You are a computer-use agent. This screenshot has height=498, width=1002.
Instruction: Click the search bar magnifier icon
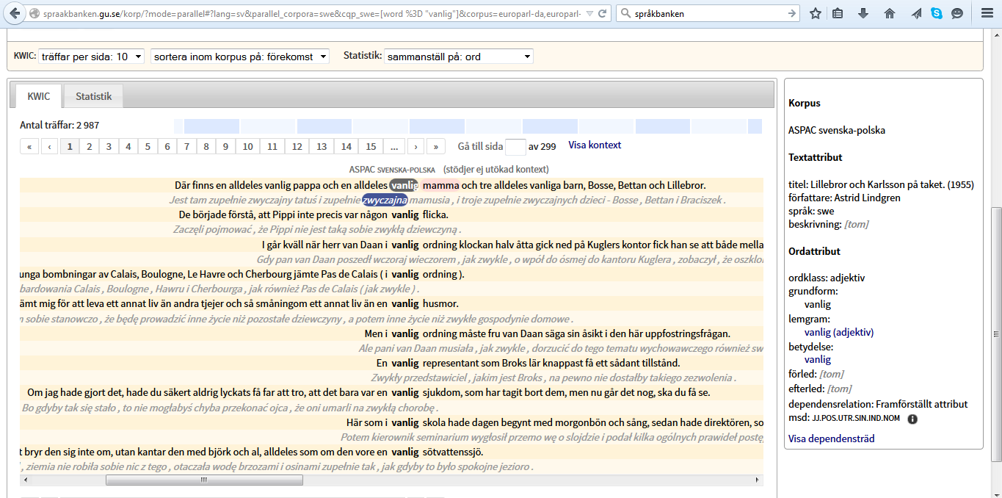click(625, 13)
